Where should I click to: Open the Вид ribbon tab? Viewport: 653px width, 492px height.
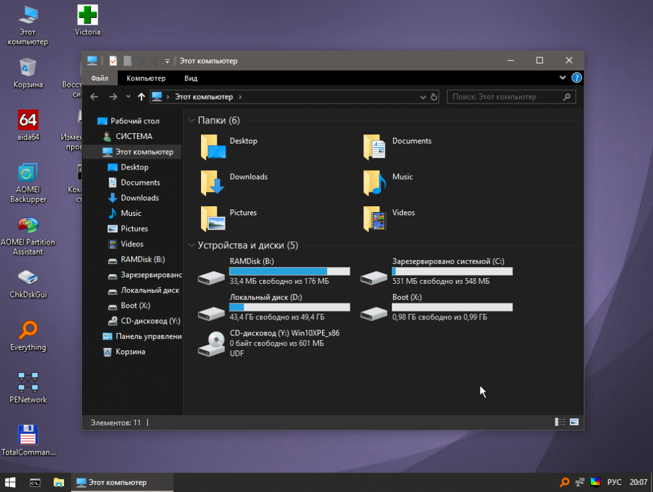click(191, 78)
